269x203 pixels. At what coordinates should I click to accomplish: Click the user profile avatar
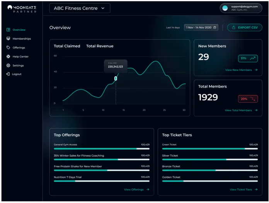(225, 8)
